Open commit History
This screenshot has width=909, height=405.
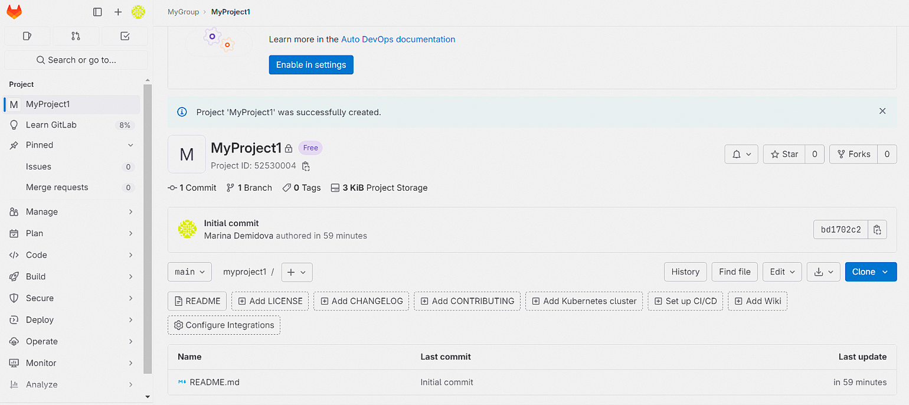[685, 272]
